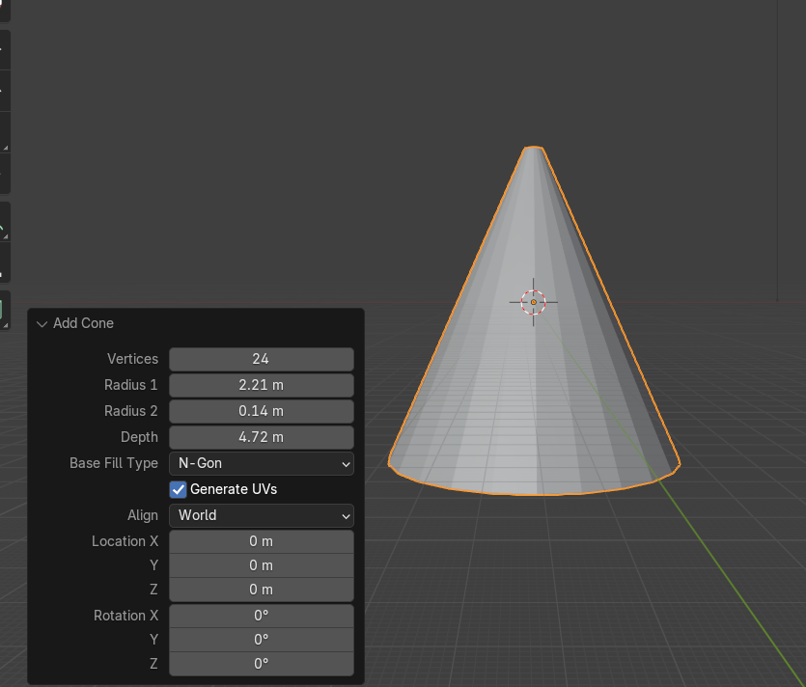Select the Annotate tool in the toolbar
Image resolution: width=806 pixels, height=687 pixels.
pos(3,225)
